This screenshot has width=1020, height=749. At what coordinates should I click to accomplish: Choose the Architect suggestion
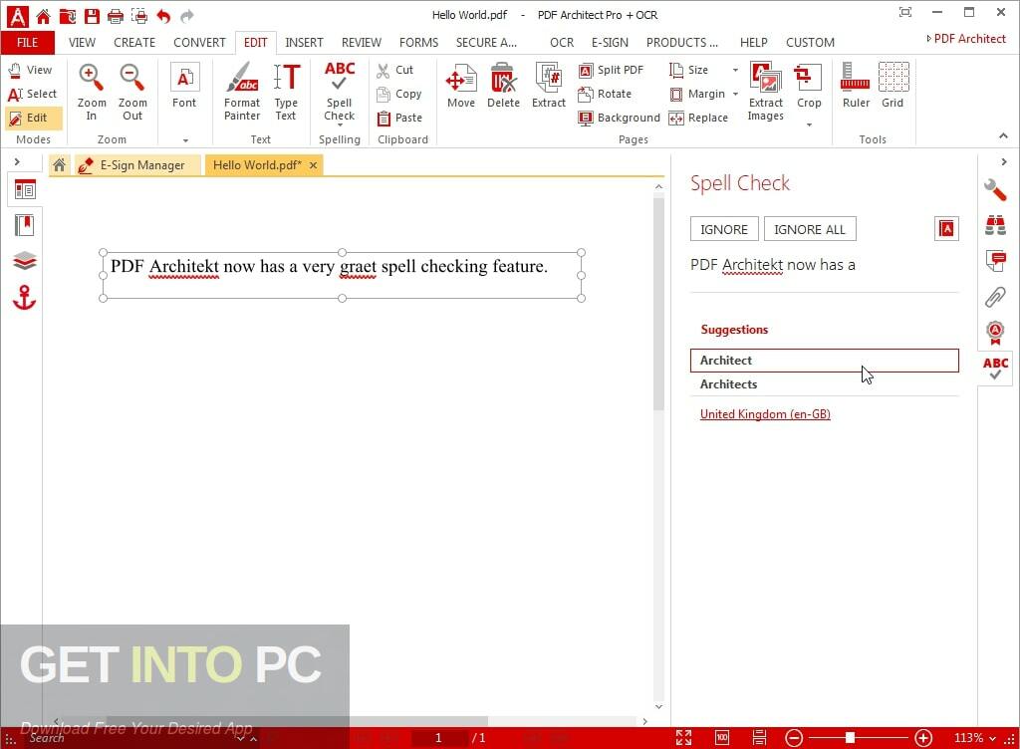point(824,361)
